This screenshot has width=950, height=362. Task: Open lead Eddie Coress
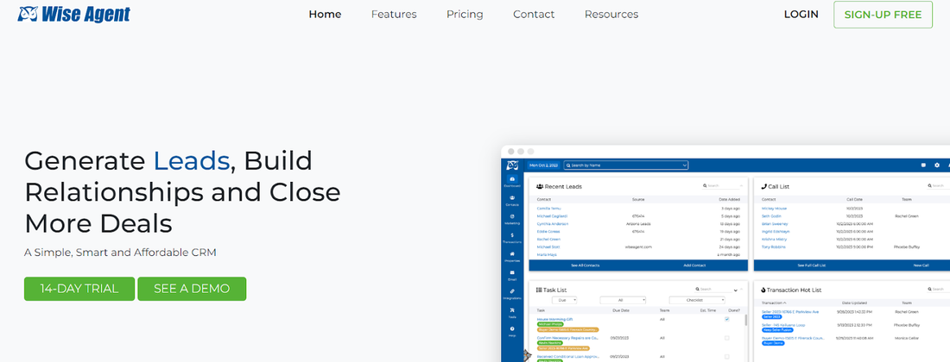point(548,232)
